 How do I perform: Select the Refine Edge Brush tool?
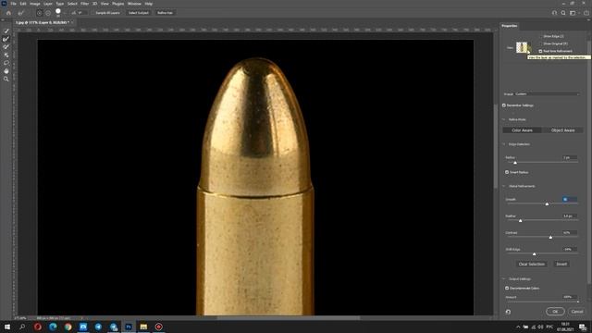(x=6, y=39)
